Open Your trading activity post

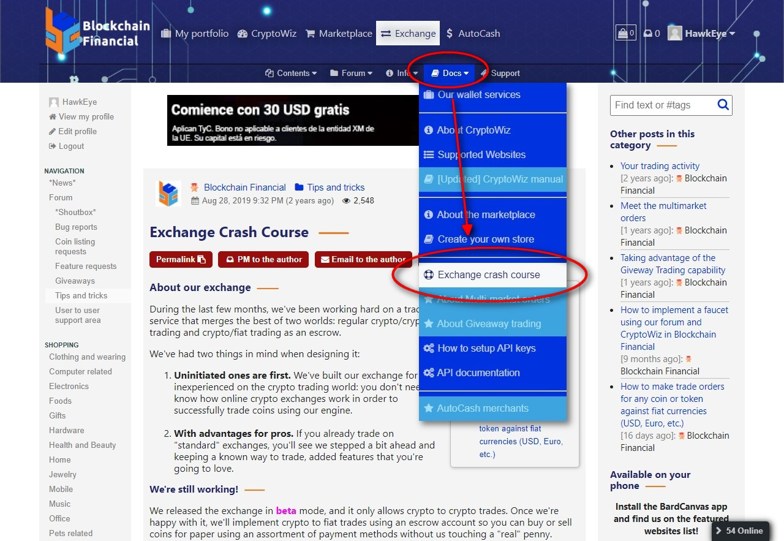click(x=660, y=166)
